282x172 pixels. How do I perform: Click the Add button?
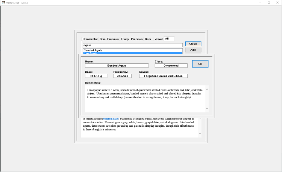coord(193,50)
